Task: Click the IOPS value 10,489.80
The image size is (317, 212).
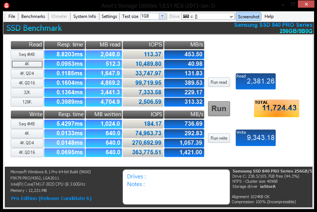Action: click(143, 64)
